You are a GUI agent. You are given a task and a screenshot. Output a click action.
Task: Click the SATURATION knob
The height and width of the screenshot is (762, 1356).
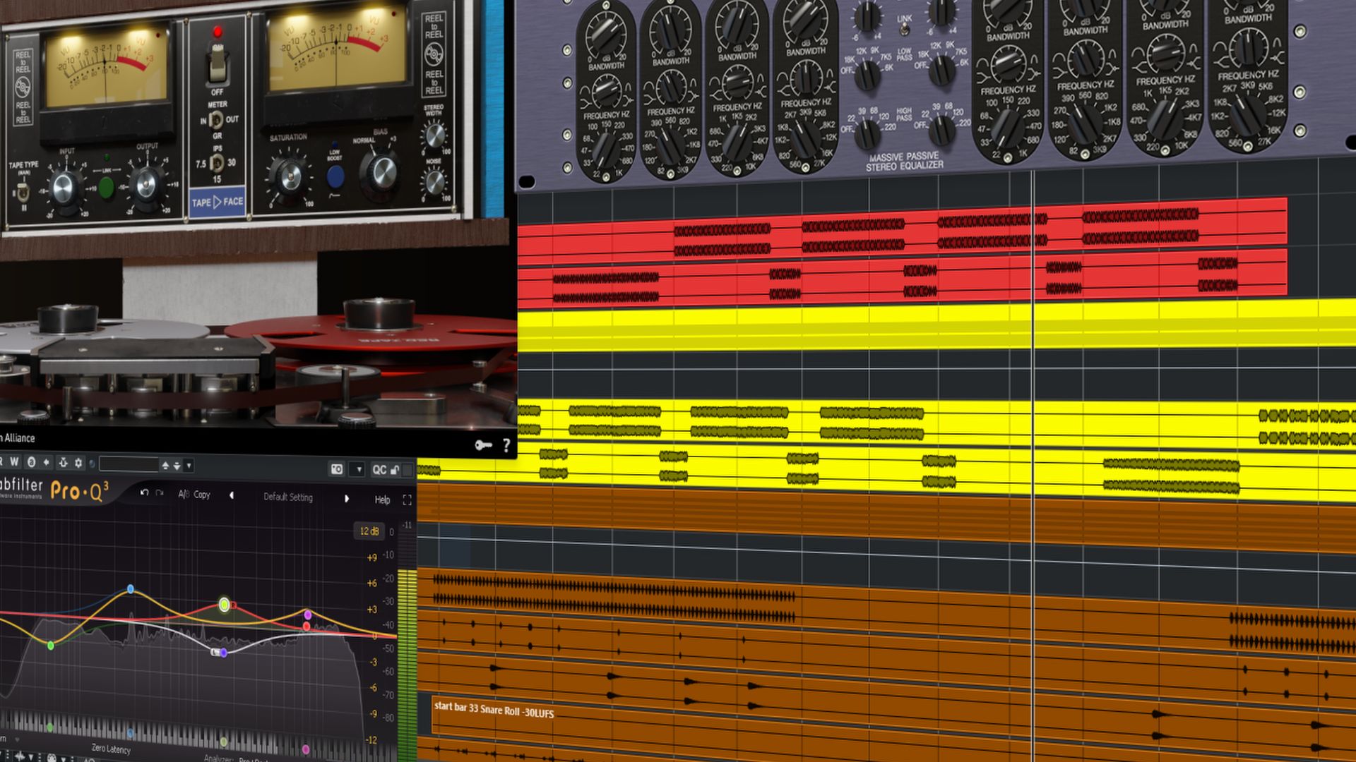coord(289,176)
